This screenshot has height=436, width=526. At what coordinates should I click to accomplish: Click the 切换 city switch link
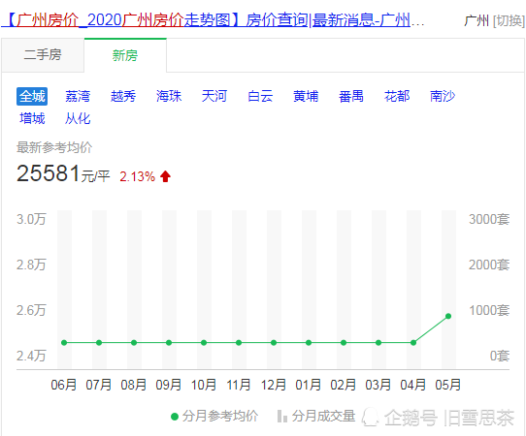(509, 20)
